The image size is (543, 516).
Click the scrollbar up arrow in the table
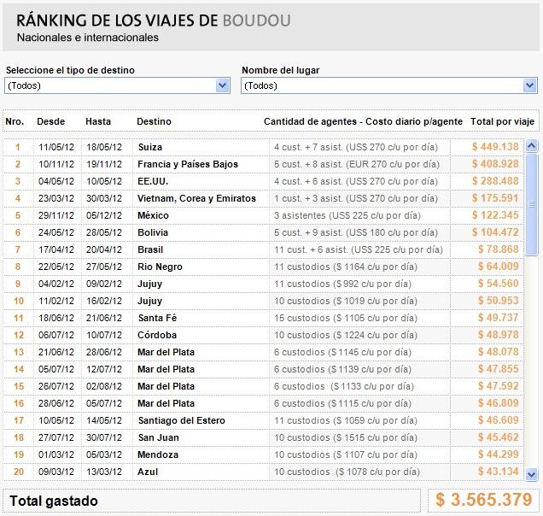click(x=531, y=146)
